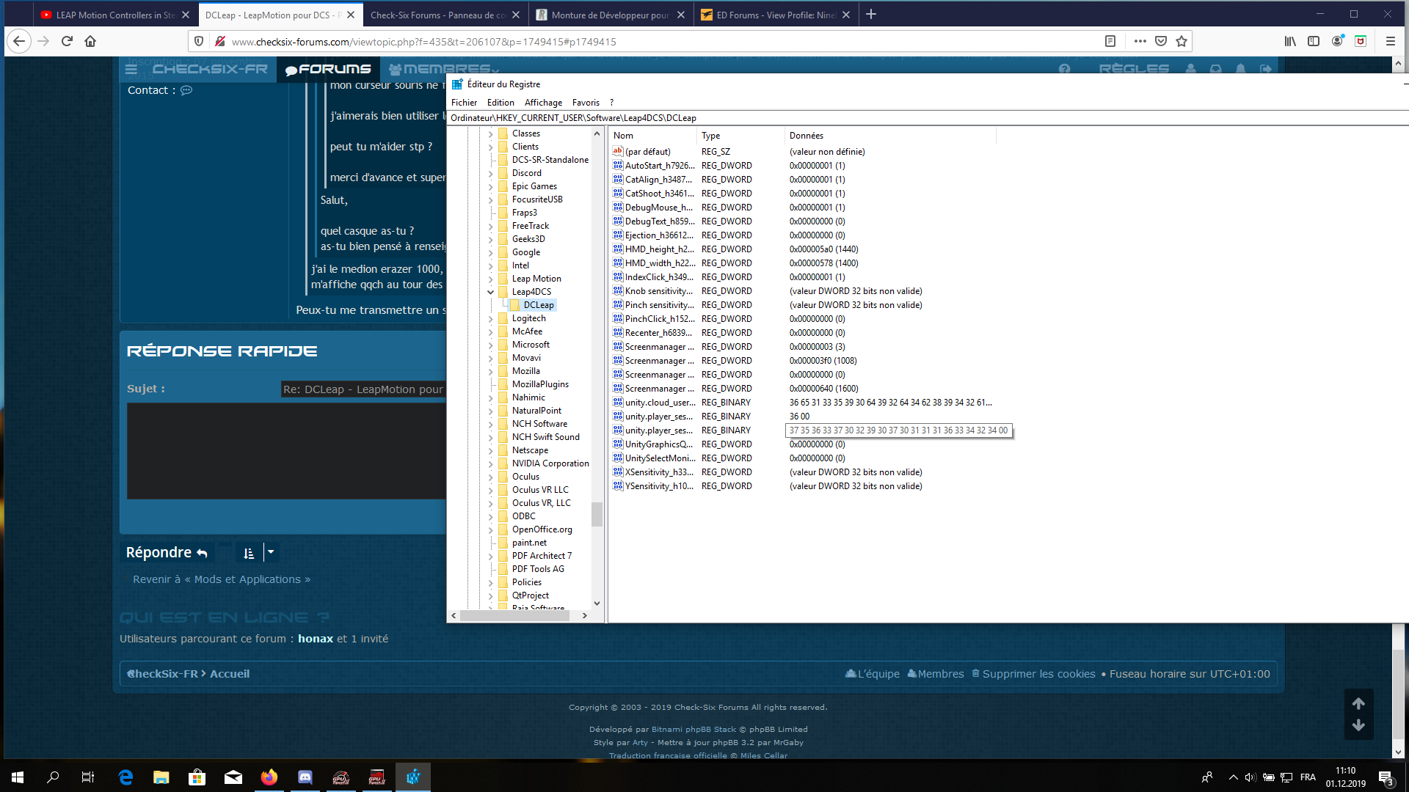The height and width of the screenshot is (792, 1409).
Task: Open page actions three-dots menu
Action: tap(1140, 42)
